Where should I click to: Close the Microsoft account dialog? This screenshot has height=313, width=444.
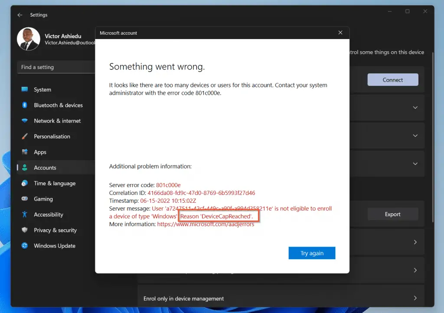click(x=340, y=33)
